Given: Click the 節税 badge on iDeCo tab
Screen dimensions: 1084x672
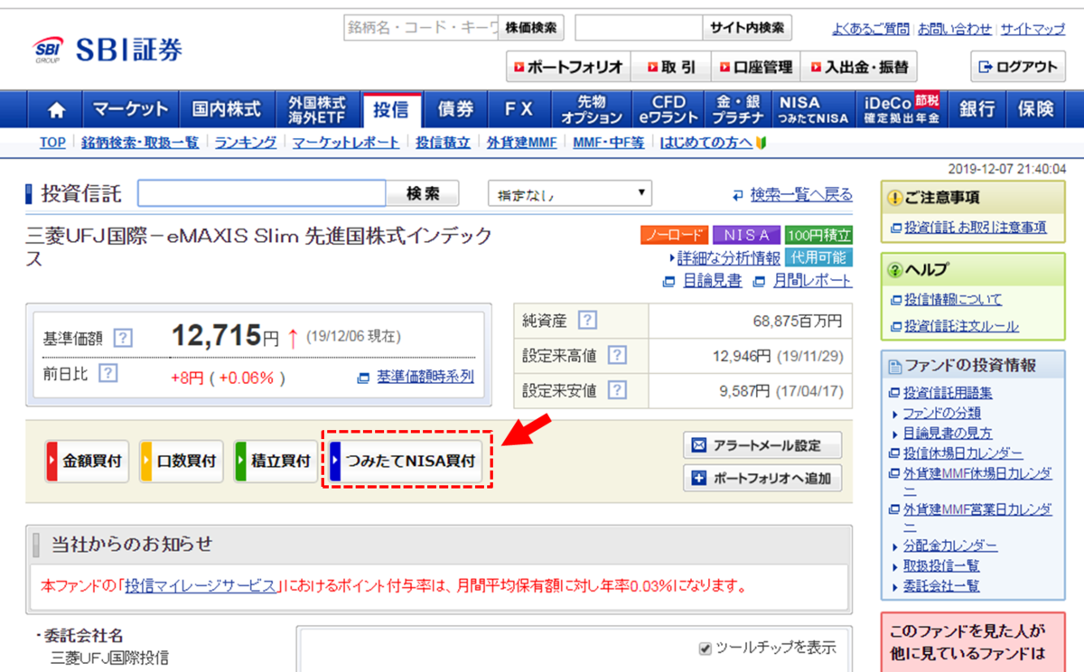Looking at the screenshot, I should [x=926, y=100].
